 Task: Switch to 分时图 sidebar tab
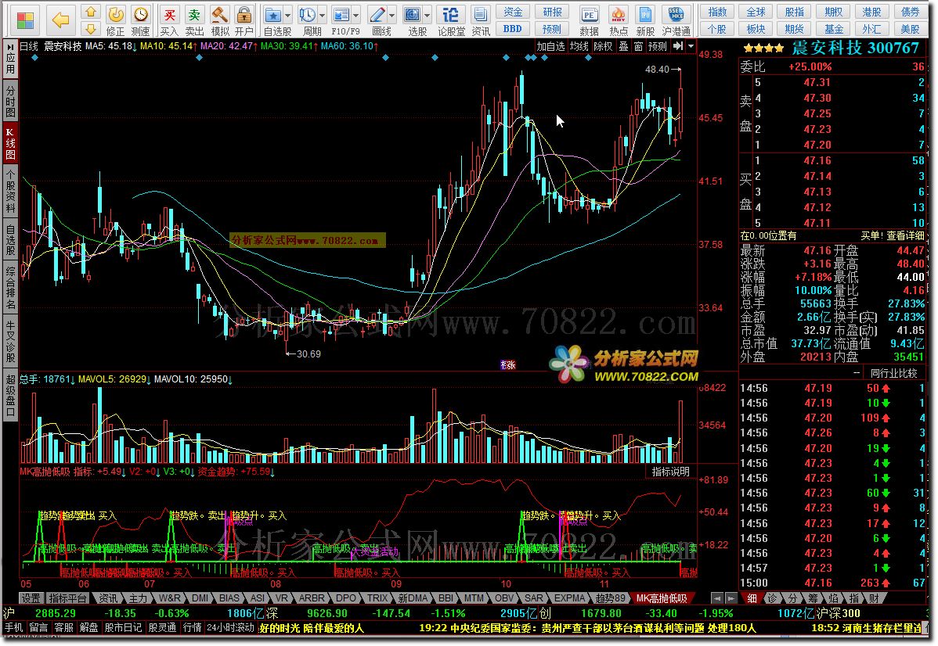(10, 101)
